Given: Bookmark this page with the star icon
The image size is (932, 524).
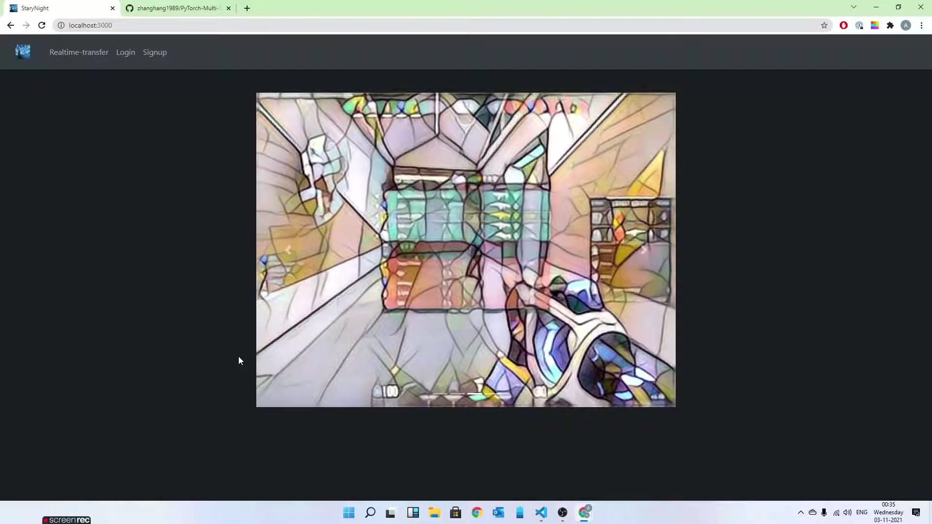Looking at the screenshot, I should coord(824,25).
